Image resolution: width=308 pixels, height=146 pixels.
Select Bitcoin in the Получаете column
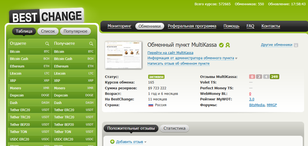(74, 52)
